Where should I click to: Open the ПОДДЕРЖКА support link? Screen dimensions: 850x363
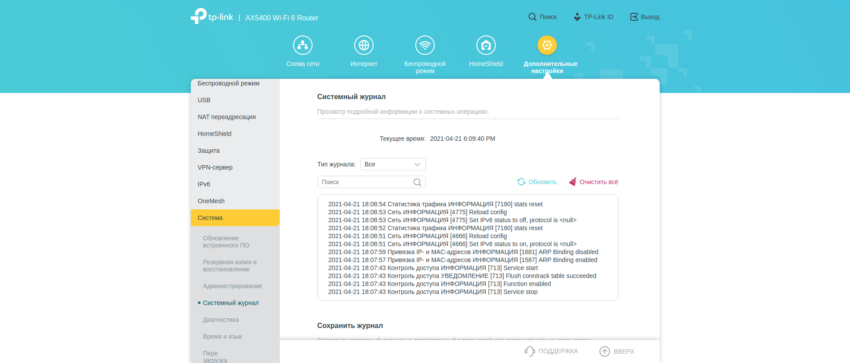(x=552, y=351)
